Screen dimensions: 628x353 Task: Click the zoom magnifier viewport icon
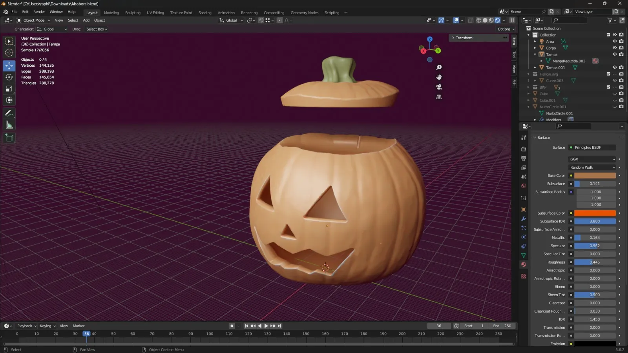coord(439,67)
